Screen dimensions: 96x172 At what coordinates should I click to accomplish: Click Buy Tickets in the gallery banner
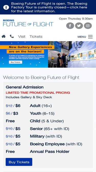(x=15, y=62)
